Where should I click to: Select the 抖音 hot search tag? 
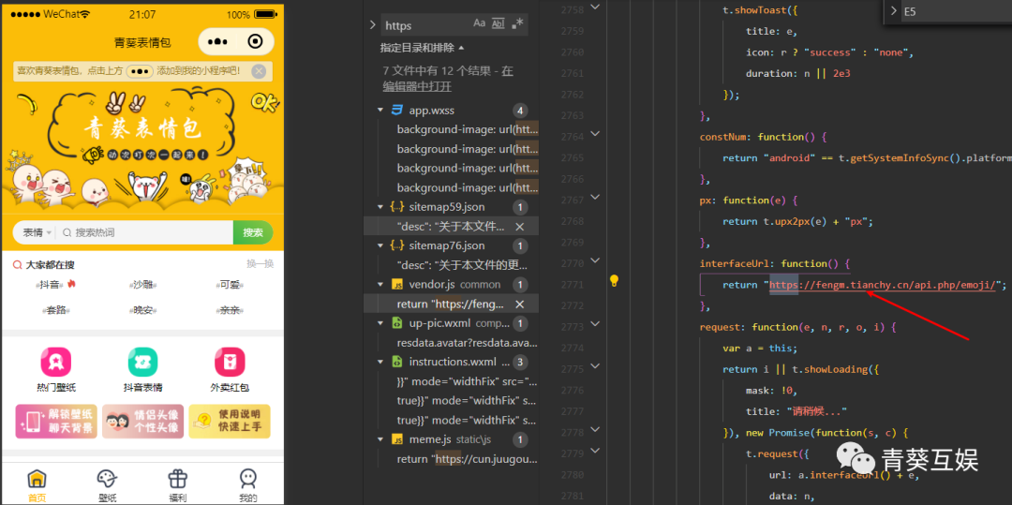tap(55, 285)
